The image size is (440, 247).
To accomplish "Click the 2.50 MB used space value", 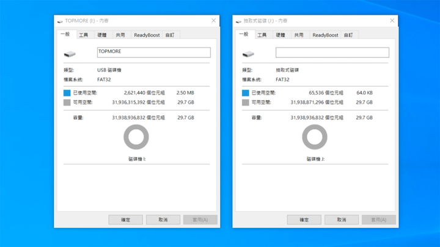I will pos(185,93).
